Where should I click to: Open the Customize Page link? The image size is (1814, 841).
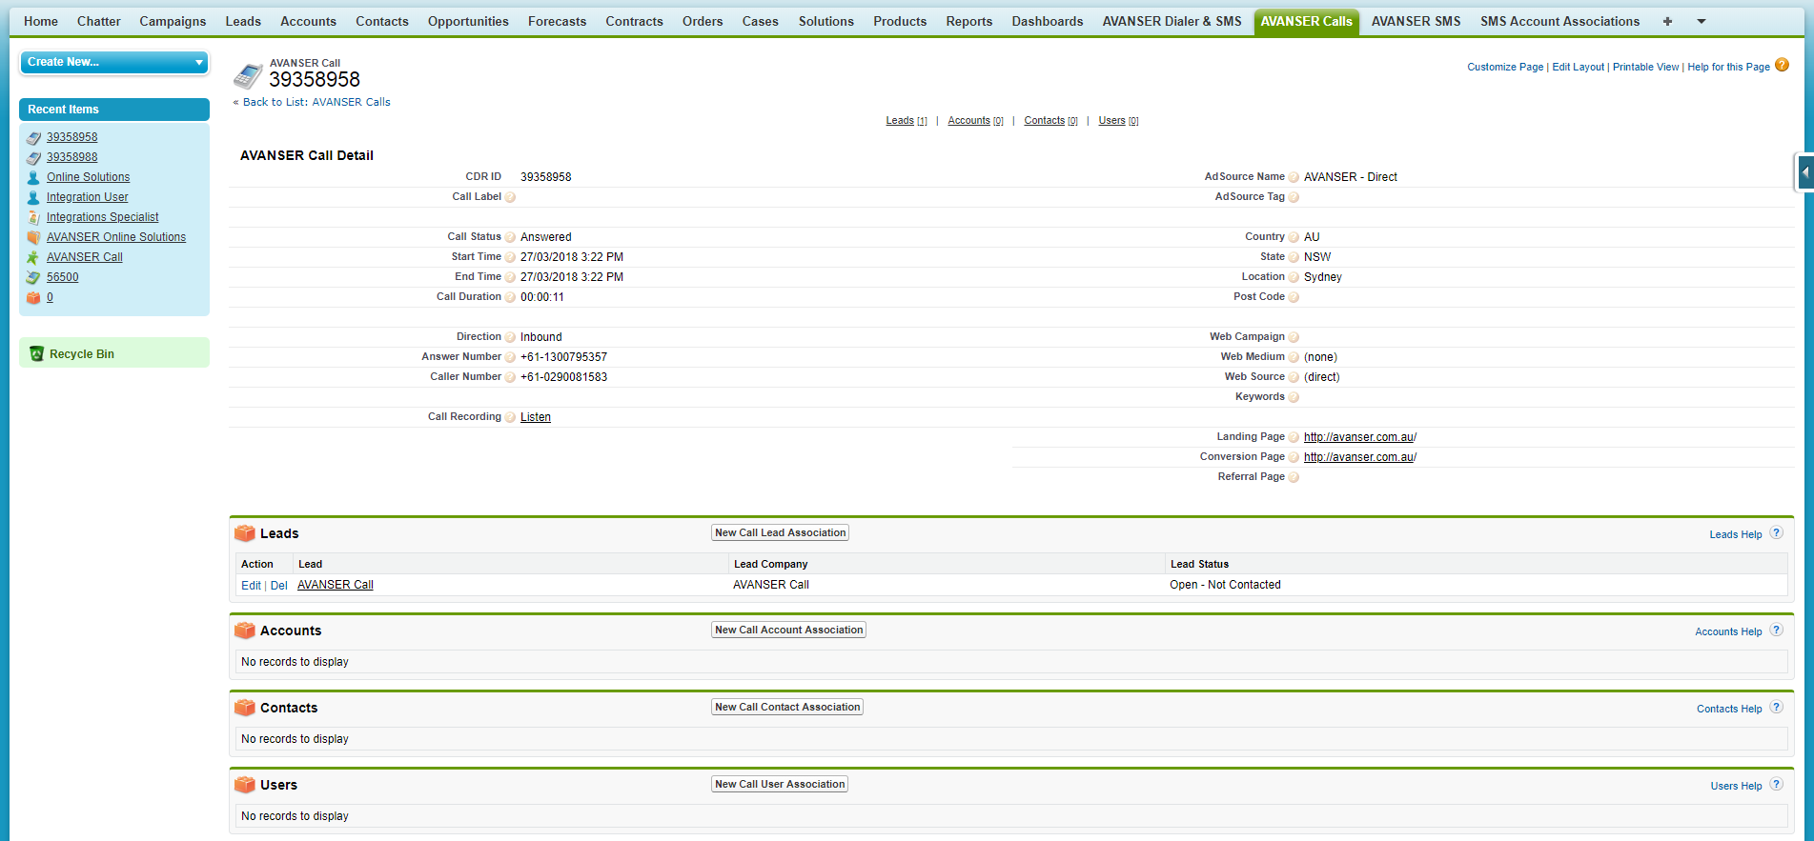tap(1505, 67)
